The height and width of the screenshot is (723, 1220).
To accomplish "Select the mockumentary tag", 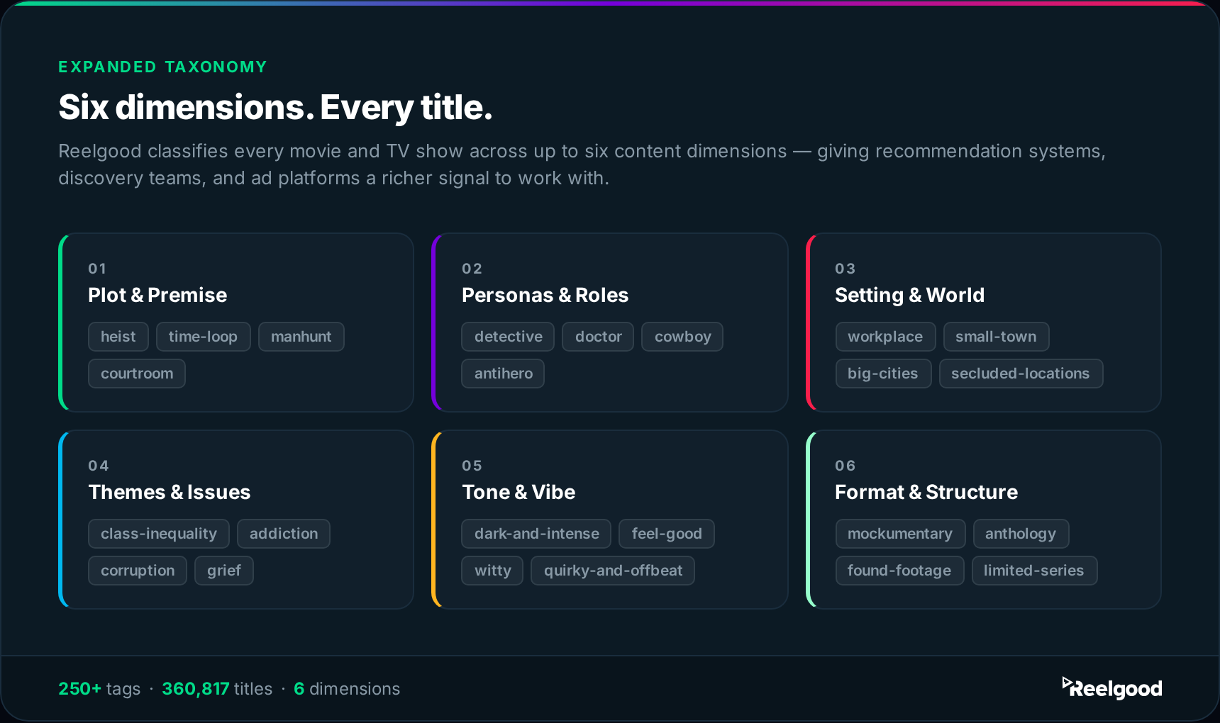I will point(900,534).
